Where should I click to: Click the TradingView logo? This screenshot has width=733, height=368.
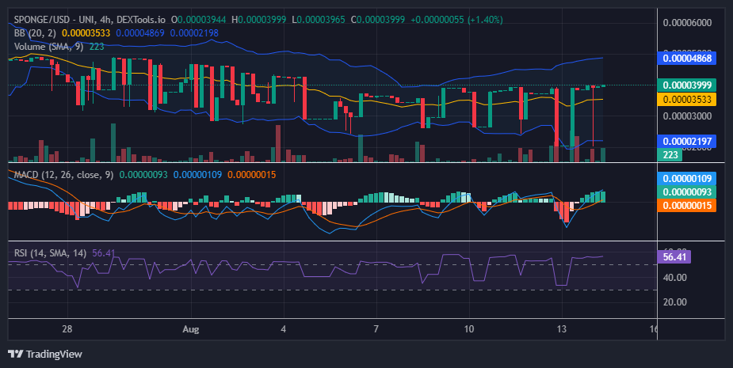point(45,354)
